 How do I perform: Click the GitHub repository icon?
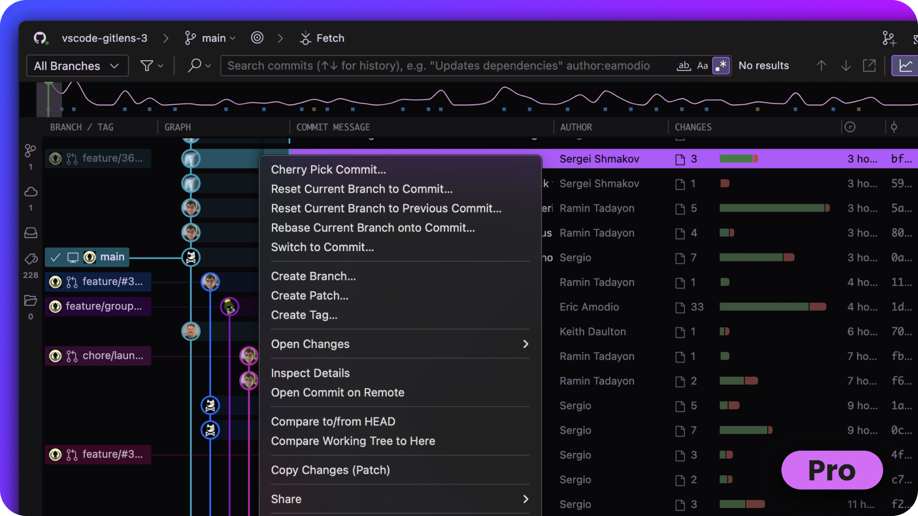40,38
